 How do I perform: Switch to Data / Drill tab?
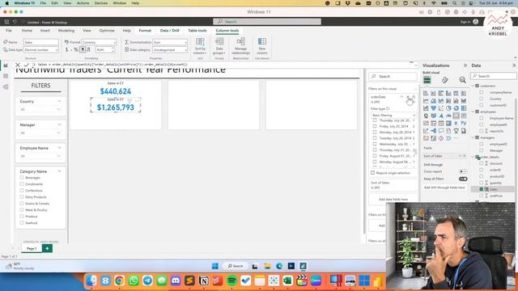pos(169,31)
